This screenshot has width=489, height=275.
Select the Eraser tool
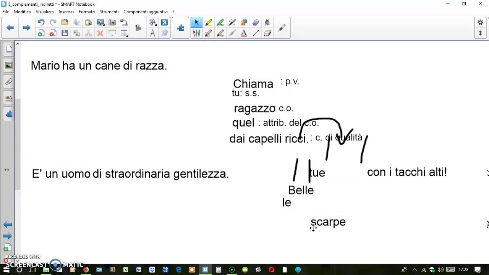267,33
